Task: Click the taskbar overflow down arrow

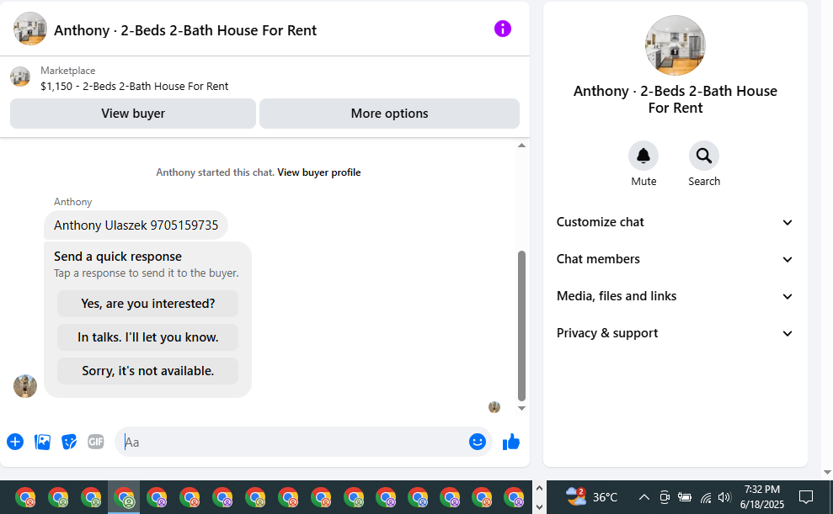Action: pyautogui.click(x=539, y=506)
